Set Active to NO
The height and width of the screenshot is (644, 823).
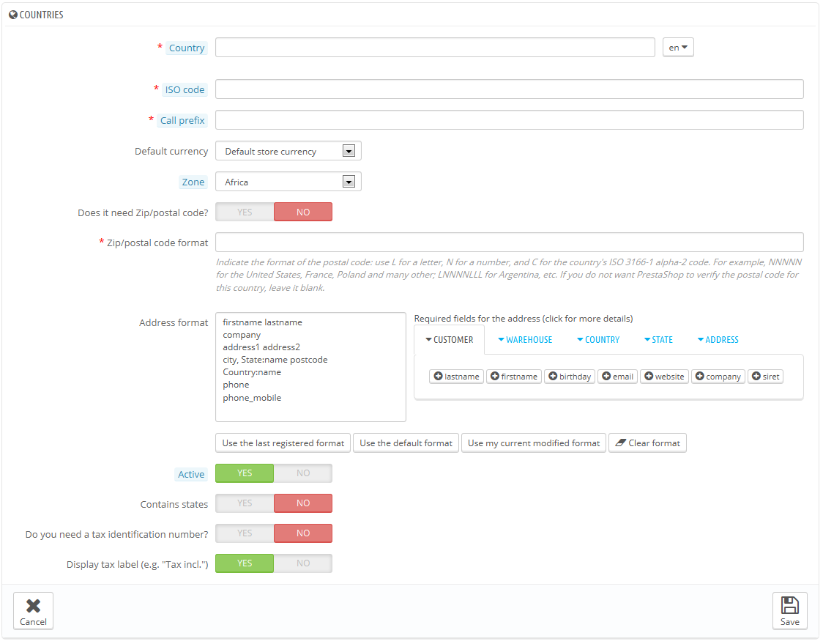click(303, 473)
